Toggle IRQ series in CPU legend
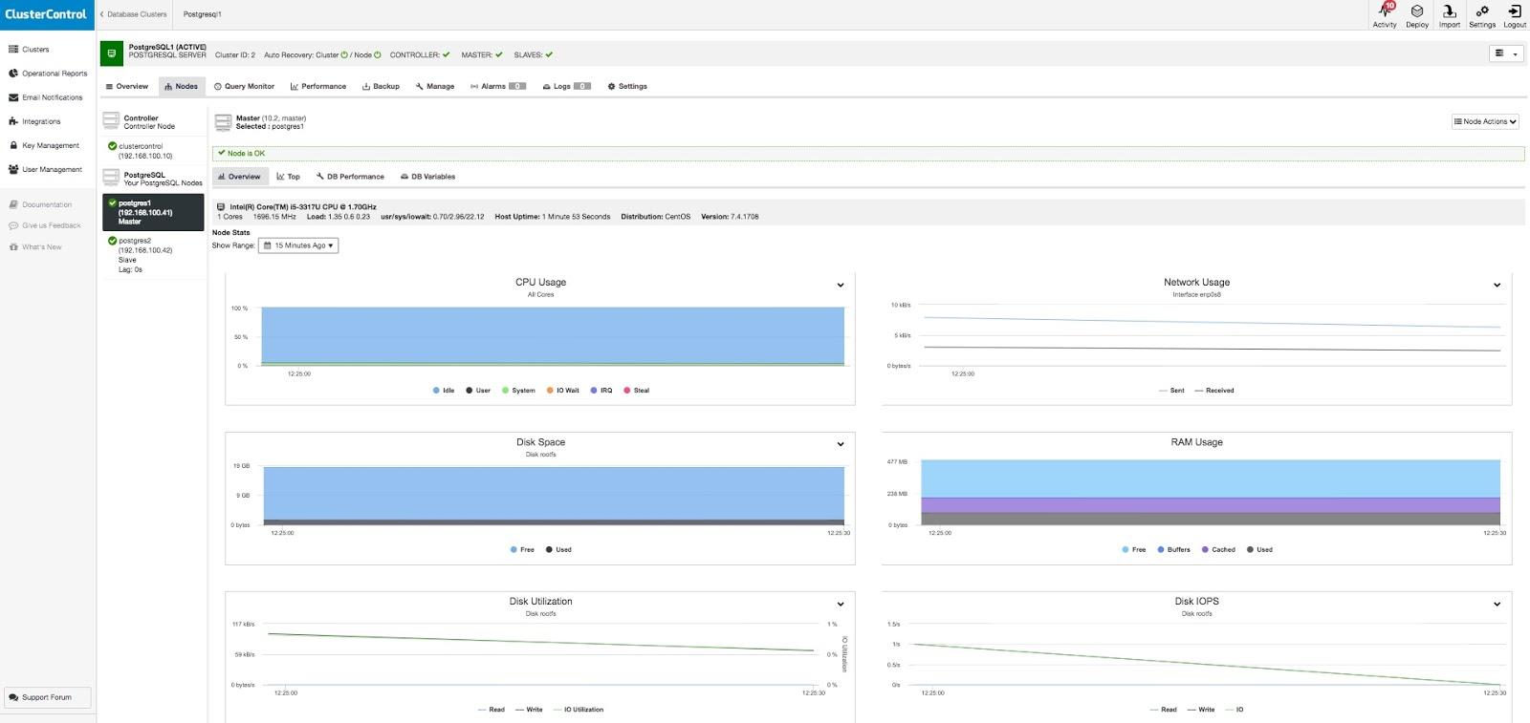The width and height of the screenshot is (1530, 723). click(x=601, y=391)
